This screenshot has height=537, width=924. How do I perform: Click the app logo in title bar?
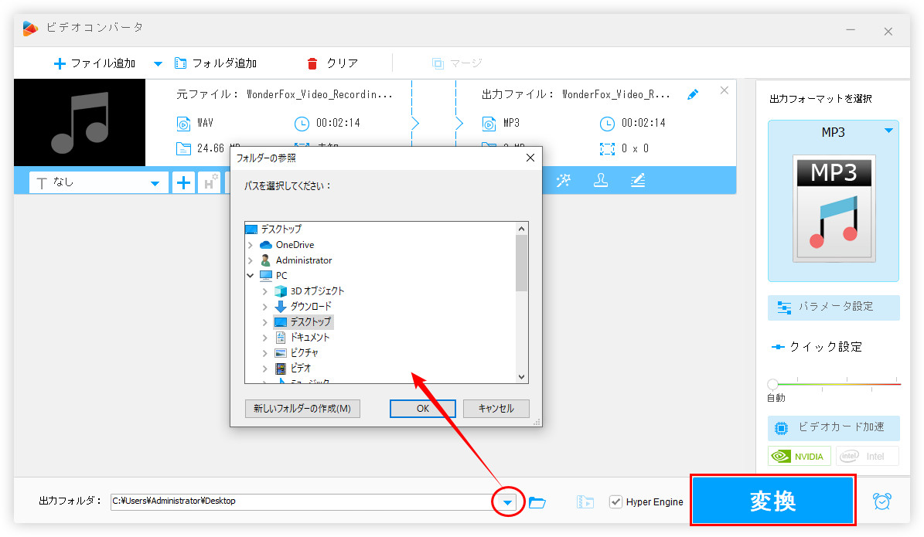(x=31, y=29)
